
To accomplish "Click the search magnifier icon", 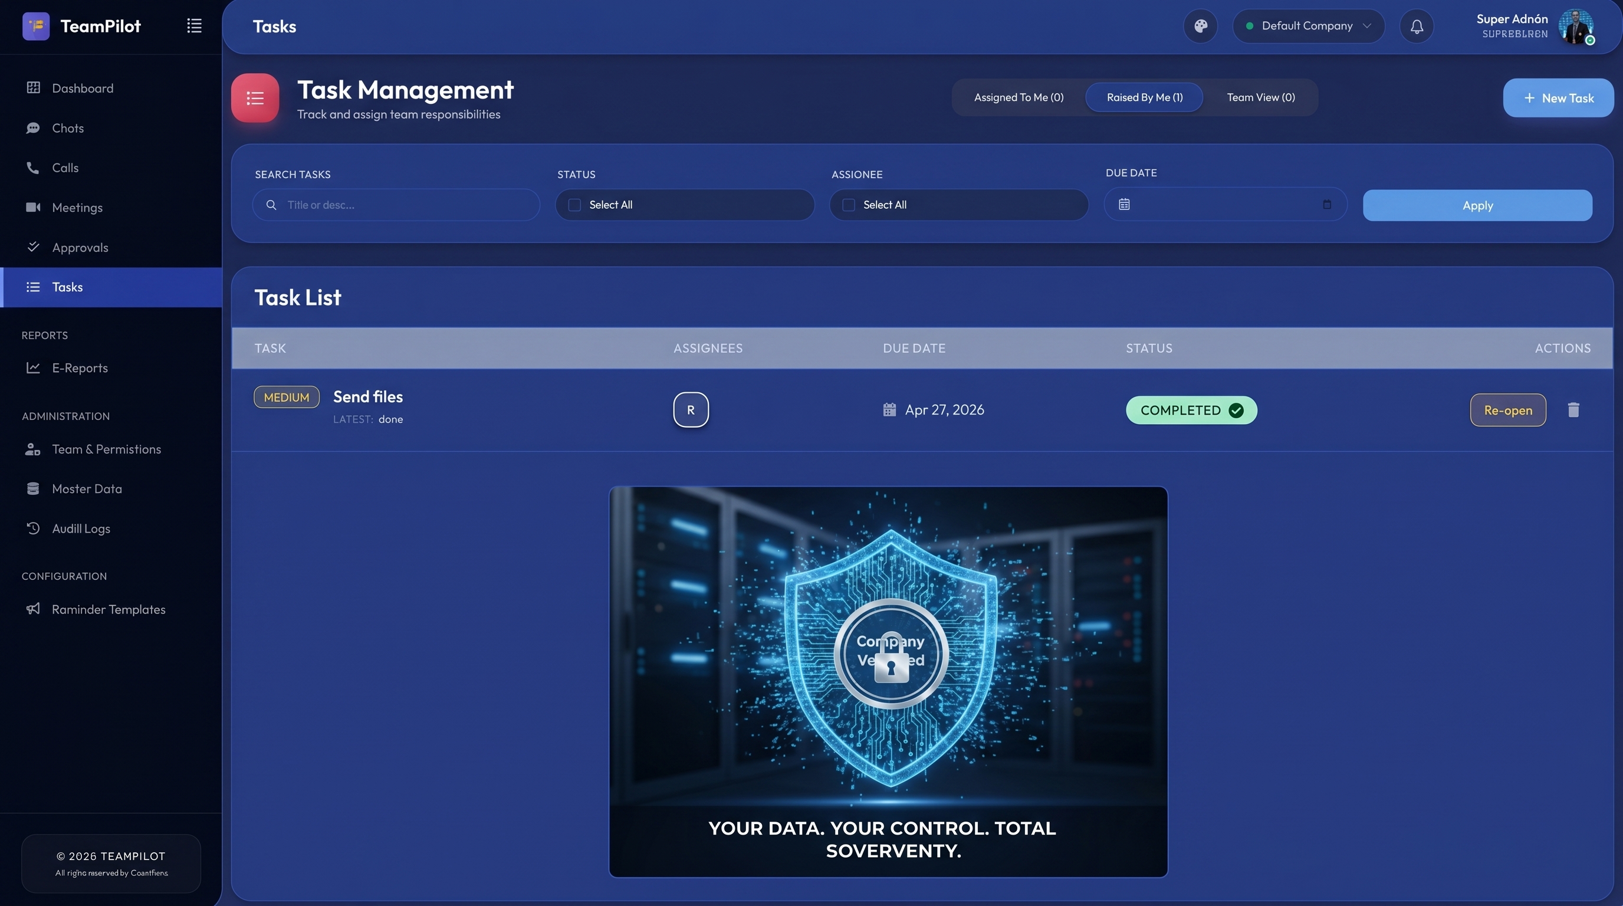I will (x=271, y=205).
